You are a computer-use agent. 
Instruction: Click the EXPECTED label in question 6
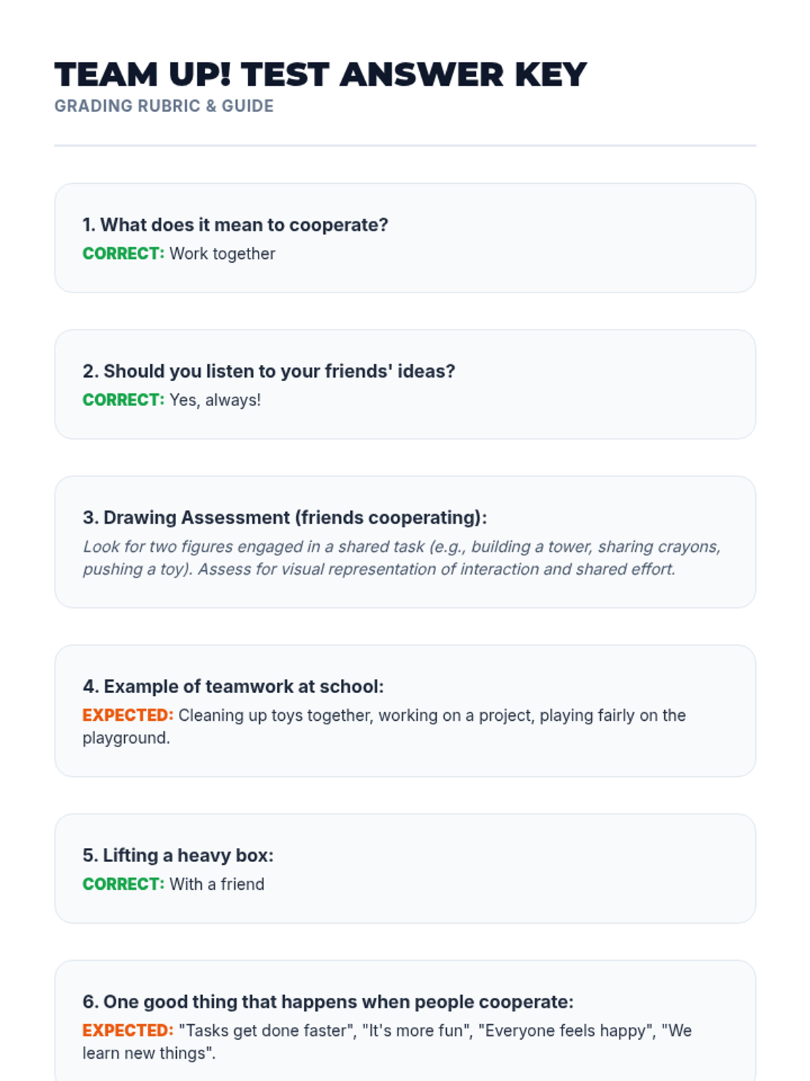tap(128, 1031)
